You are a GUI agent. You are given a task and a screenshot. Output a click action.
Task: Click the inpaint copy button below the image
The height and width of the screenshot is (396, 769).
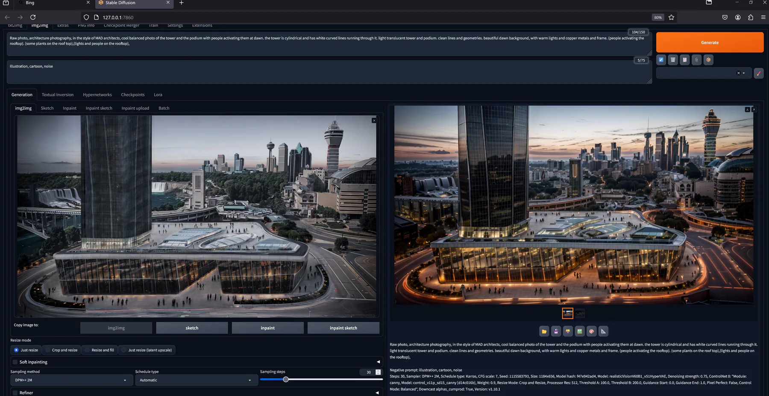point(267,328)
